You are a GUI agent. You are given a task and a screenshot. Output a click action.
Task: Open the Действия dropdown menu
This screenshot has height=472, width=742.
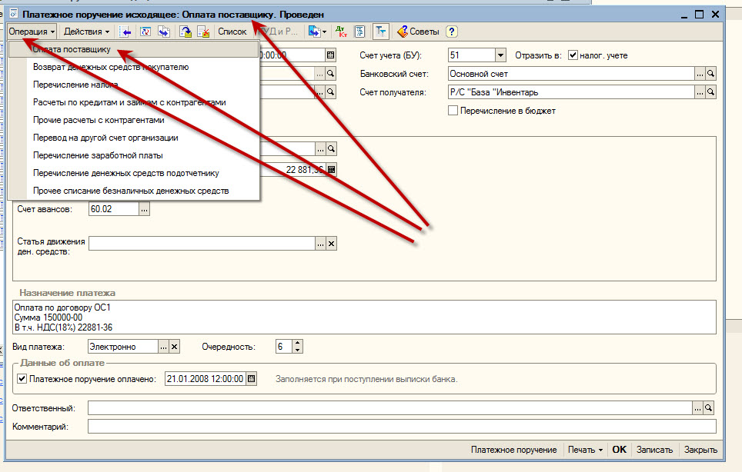87,32
